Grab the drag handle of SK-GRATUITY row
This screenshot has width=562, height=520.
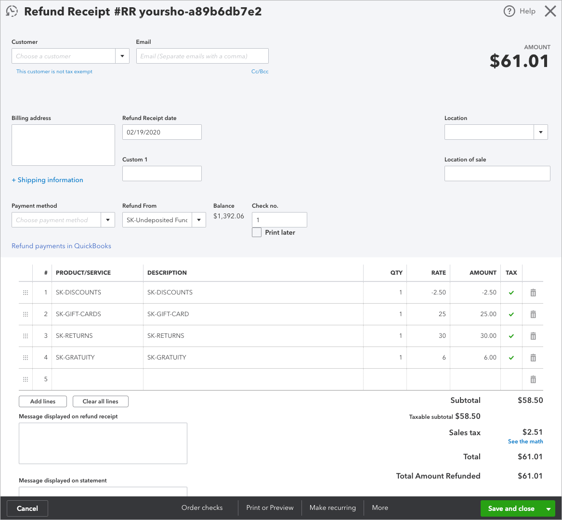click(x=26, y=358)
